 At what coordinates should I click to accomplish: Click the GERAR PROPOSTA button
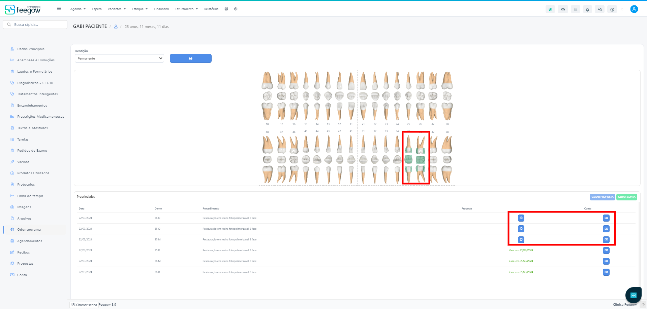click(x=603, y=197)
